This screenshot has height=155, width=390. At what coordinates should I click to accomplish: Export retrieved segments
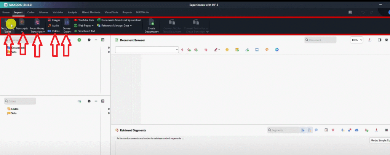point(376,130)
